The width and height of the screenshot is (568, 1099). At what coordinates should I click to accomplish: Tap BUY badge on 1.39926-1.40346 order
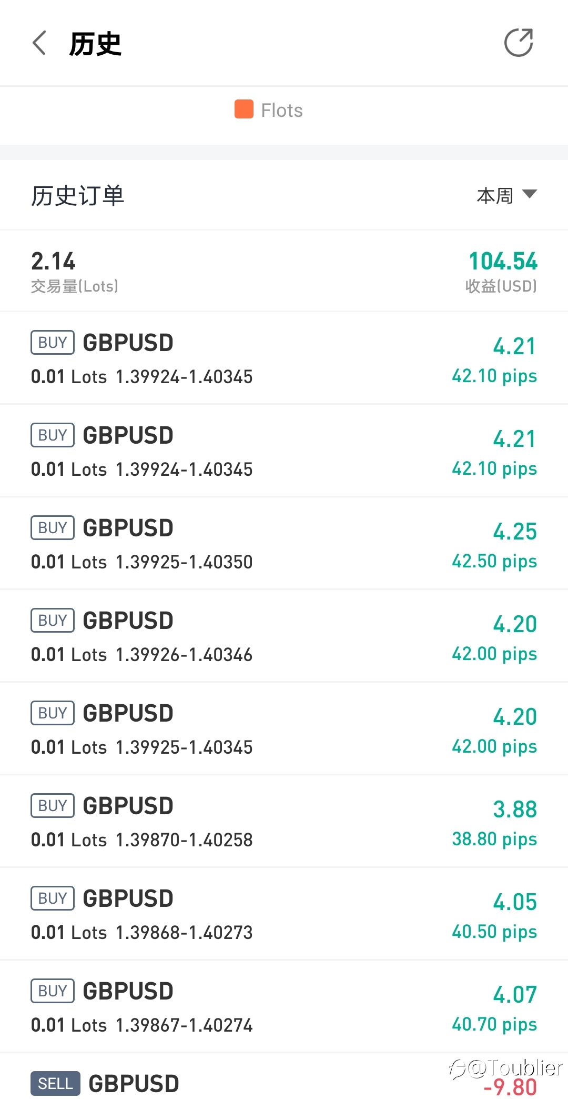[53, 621]
